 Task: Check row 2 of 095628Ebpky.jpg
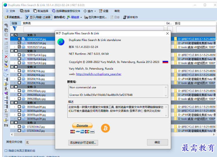coord(19,95)
